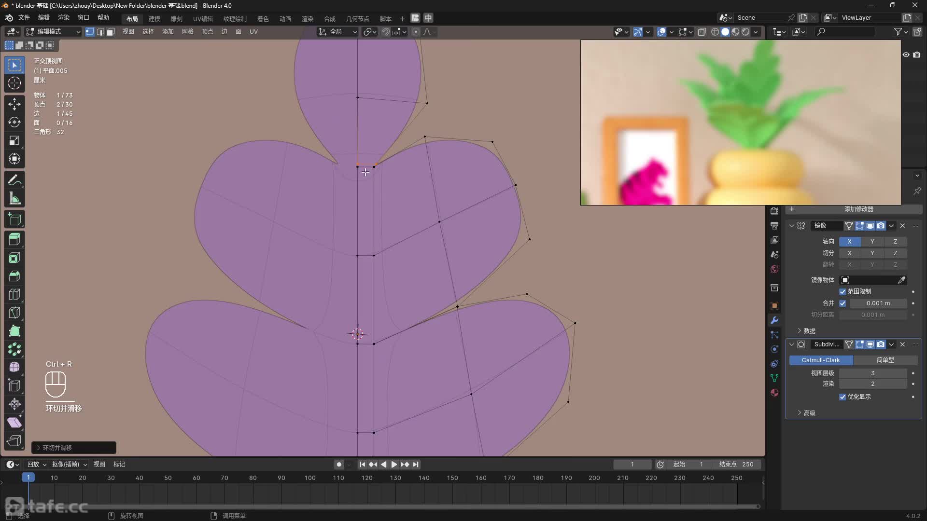The image size is (927, 521).
Task: Switch to the 建模 workspace tab
Action: [154, 19]
